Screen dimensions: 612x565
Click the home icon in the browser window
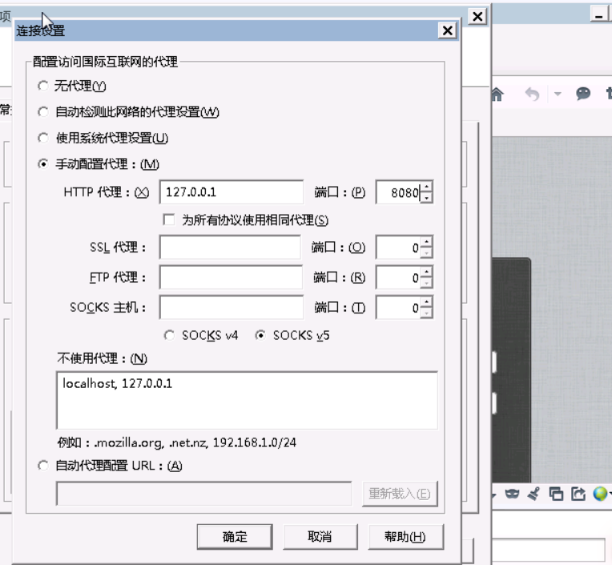point(497,94)
